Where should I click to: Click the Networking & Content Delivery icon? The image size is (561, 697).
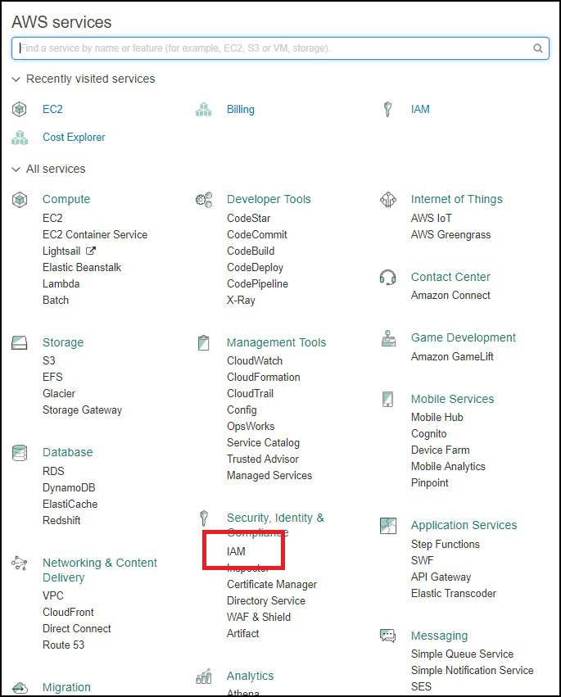[x=19, y=563]
